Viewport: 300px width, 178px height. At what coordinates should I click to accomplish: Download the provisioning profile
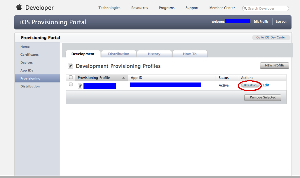(x=250, y=85)
